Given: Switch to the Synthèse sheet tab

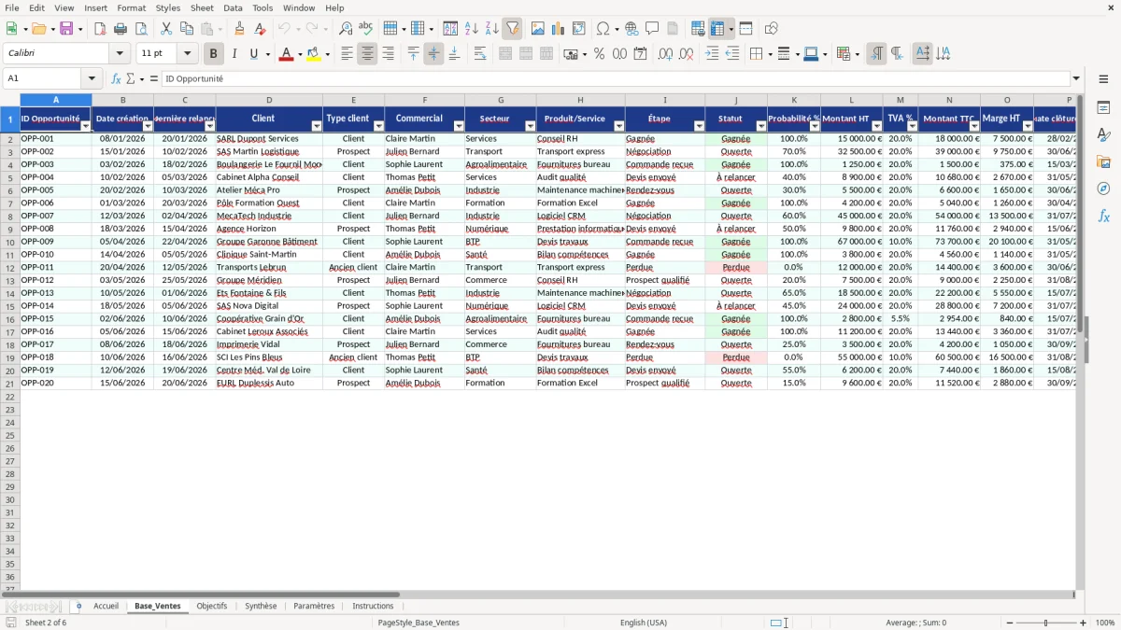Looking at the screenshot, I should (x=261, y=606).
